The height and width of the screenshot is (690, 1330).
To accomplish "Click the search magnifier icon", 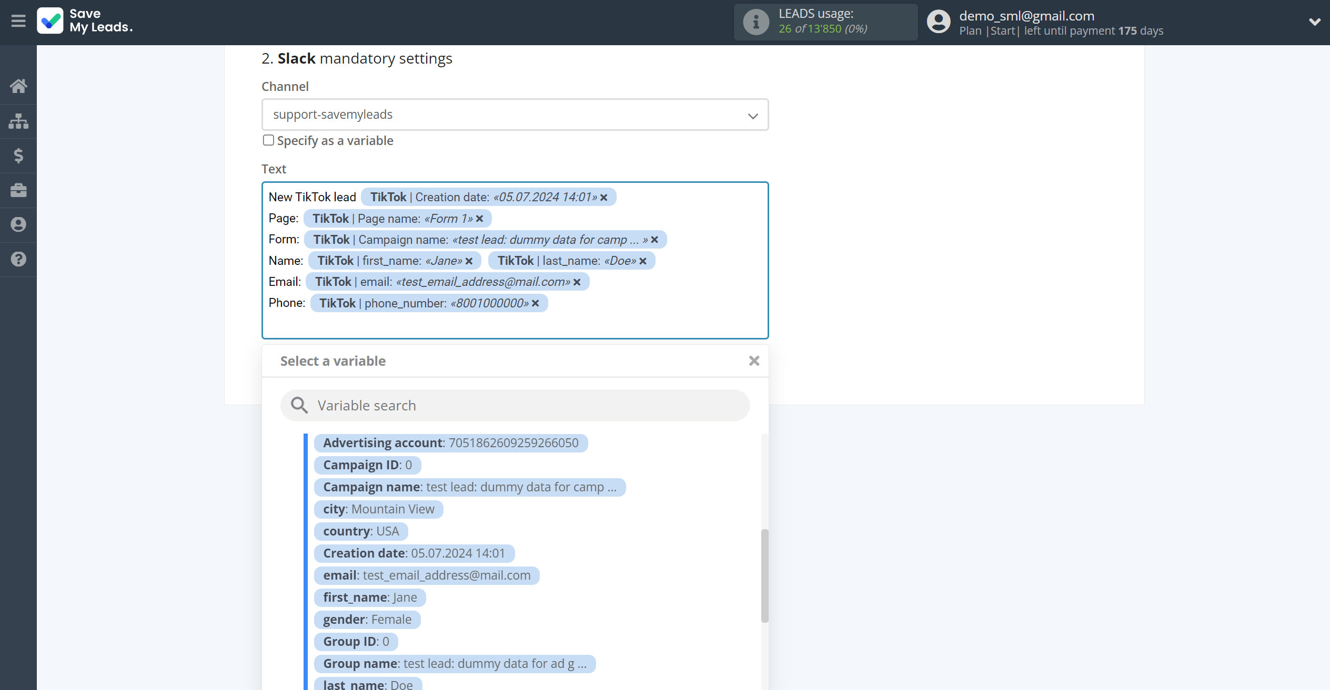I will tap(299, 405).
